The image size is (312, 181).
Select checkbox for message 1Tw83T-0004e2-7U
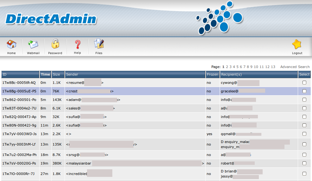pyautogui.click(x=304, y=108)
